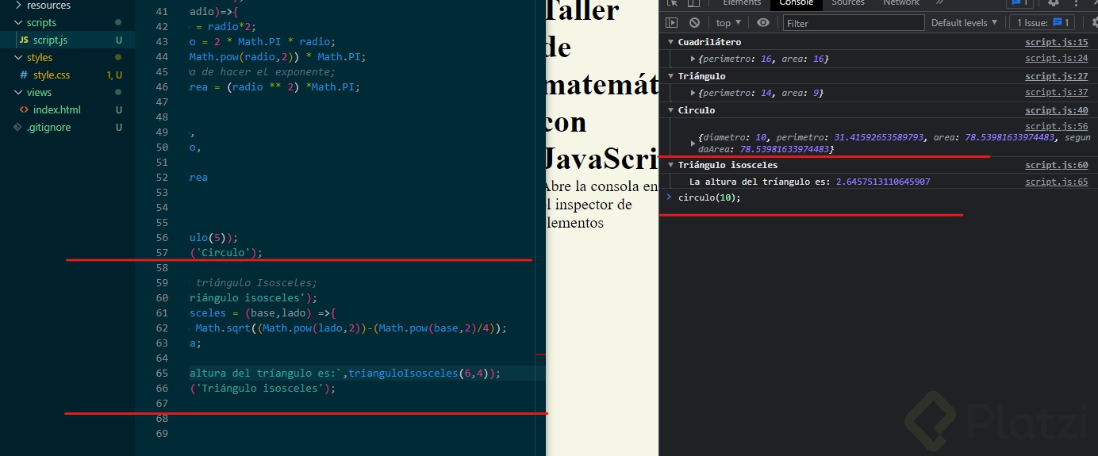
Task: Open style.css in the explorer
Action: click(67, 75)
